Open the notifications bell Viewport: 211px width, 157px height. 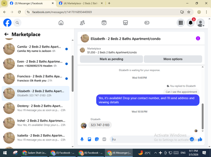click(x=191, y=23)
